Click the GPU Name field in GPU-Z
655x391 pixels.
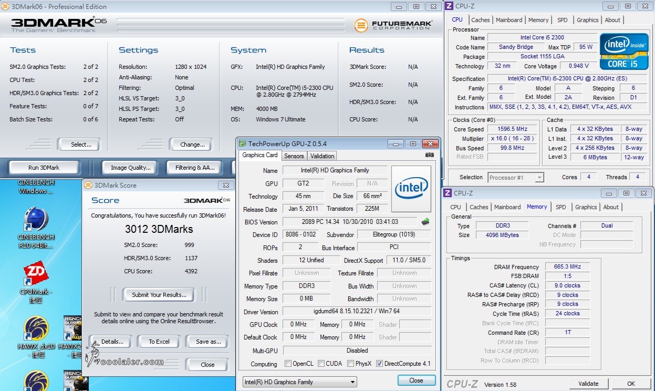335,170
